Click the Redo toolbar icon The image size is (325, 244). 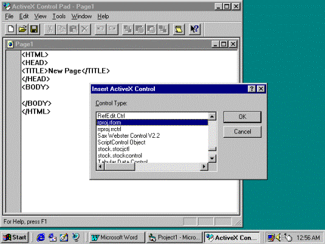[112, 29]
